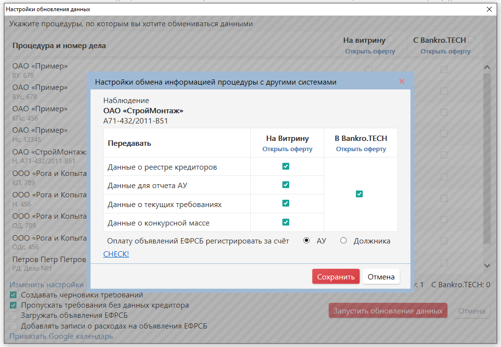Click 'Запустить обновление данных' button

[388, 311]
